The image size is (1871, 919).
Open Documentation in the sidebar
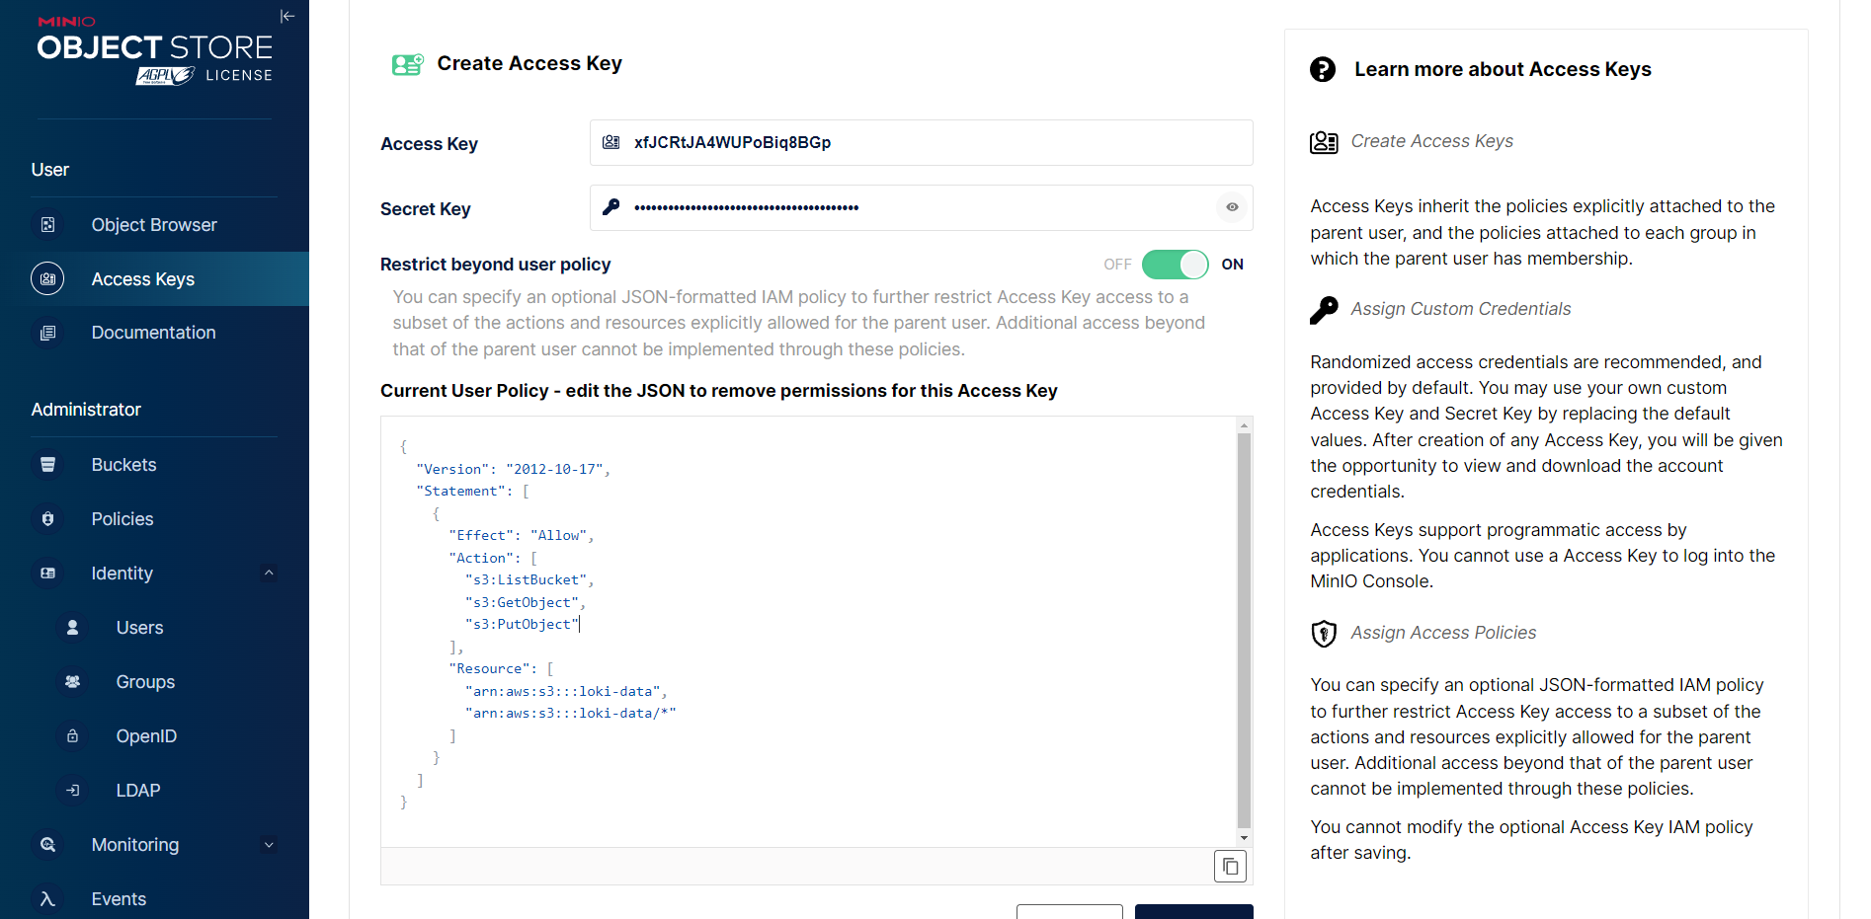(x=154, y=333)
